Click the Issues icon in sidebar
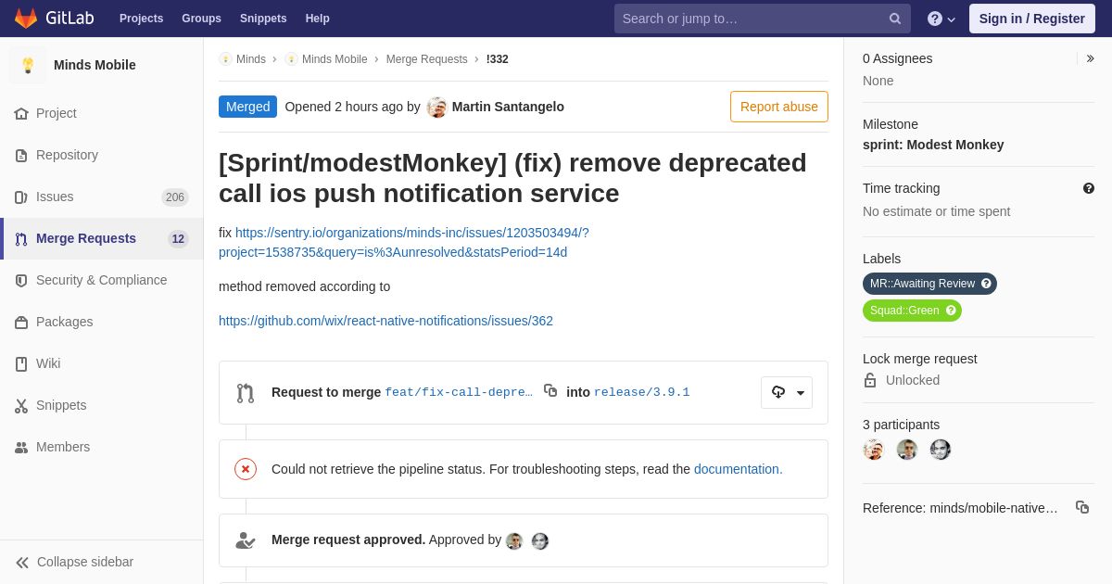Image resolution: width=1112 pixels, height=584 pixels. coord(21,197)
